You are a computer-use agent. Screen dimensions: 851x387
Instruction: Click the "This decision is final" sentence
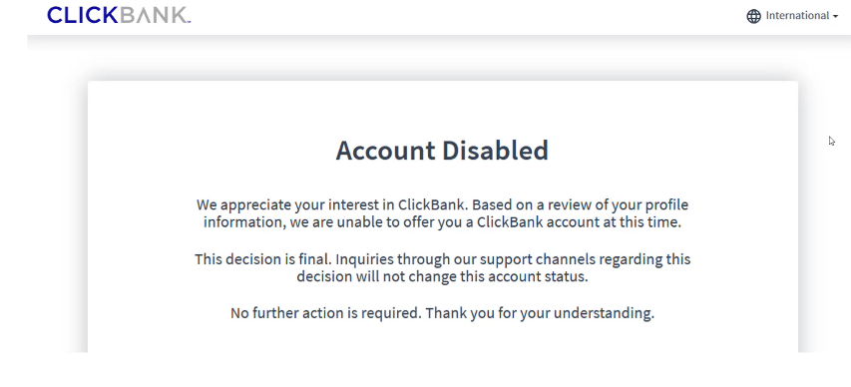[262, 259]
